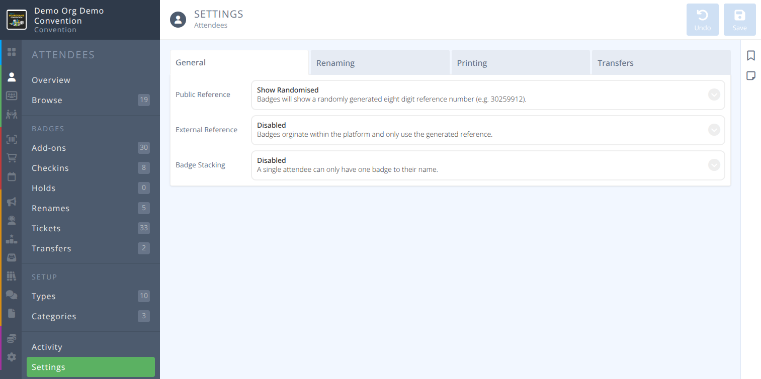Open the Badge Stacking dropdown
Image resolution: width=761 pixels, height=379 pixels.
pos(714,165)
